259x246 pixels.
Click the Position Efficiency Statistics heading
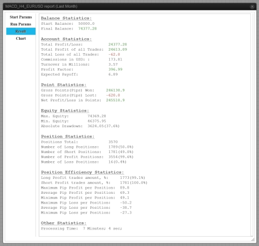point(82,172)
